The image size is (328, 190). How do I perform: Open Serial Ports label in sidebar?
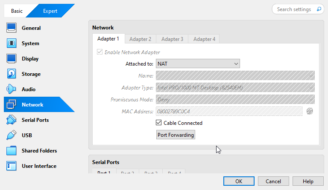35,120
